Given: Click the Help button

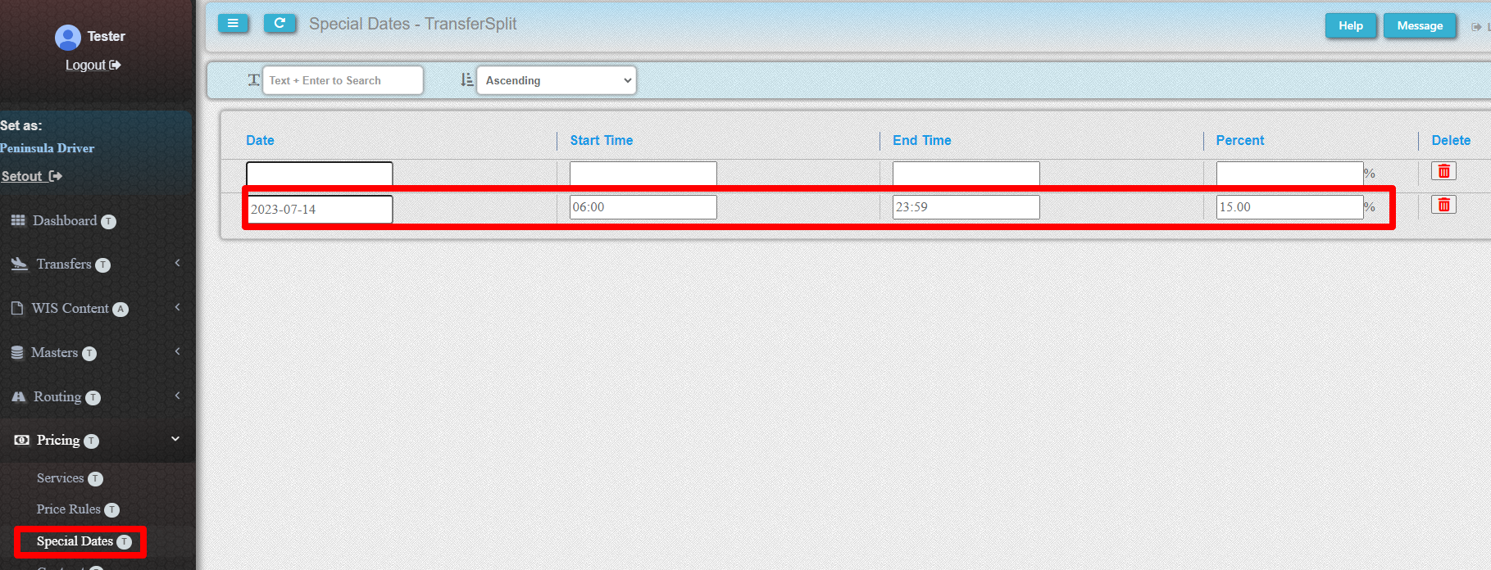Looking at the screenshot, I should pos(1350,26).
